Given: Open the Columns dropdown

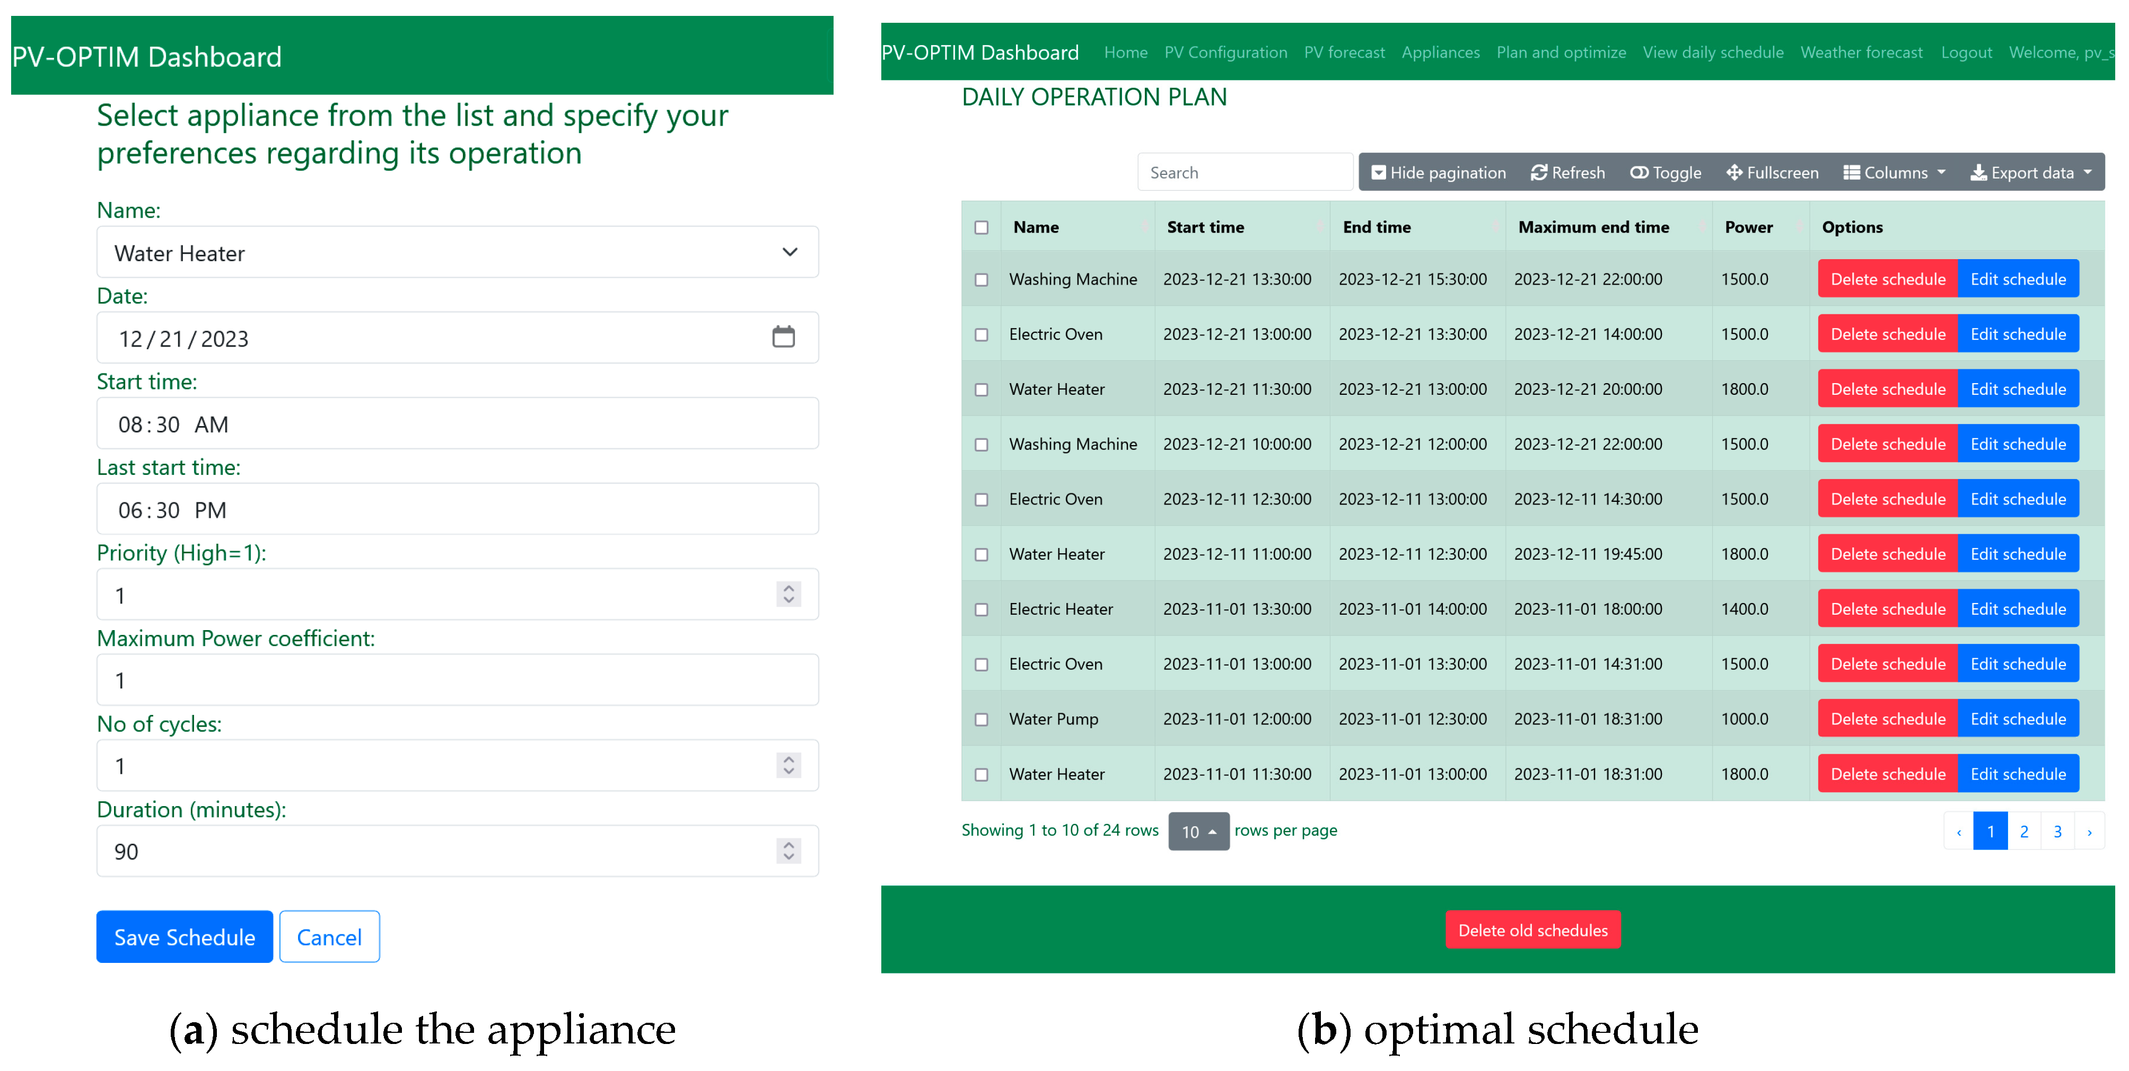Looking at the screenshot, I should (x=1894, y=173).
